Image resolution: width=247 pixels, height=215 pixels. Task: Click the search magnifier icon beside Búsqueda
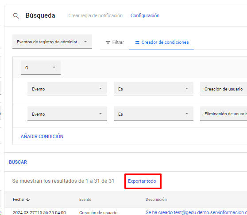tap(16, 16)
